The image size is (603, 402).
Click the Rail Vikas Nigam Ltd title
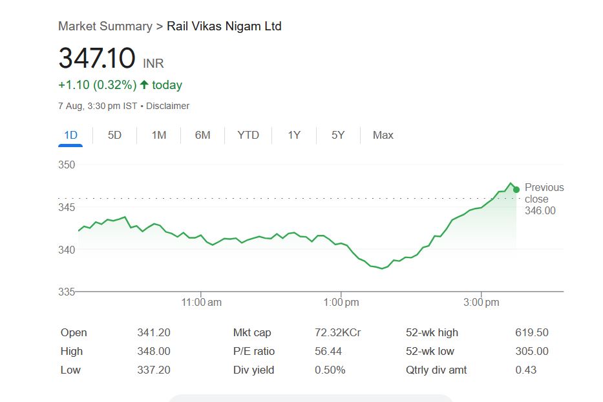tap(224, 26)
